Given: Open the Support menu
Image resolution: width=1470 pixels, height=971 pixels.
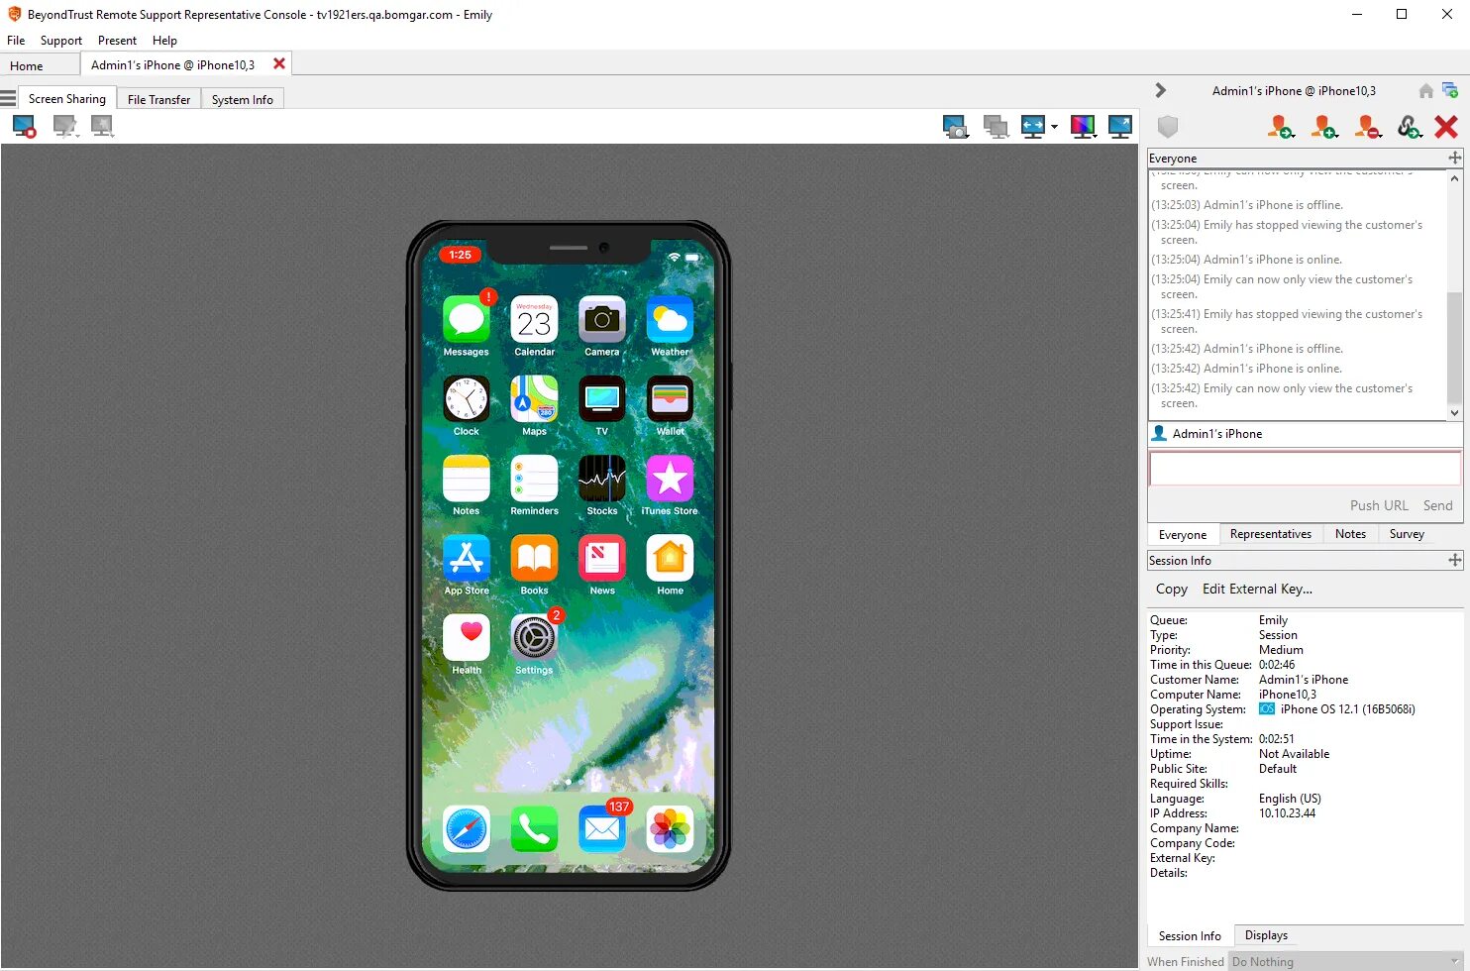Looking at the screenshot, I should 61,41.
